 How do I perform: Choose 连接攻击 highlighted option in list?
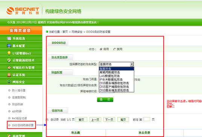point(117,69)
